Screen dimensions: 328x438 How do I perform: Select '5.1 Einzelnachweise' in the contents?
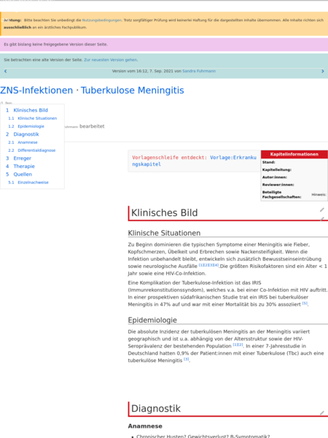pyautogui.click(x=28, y=182)
